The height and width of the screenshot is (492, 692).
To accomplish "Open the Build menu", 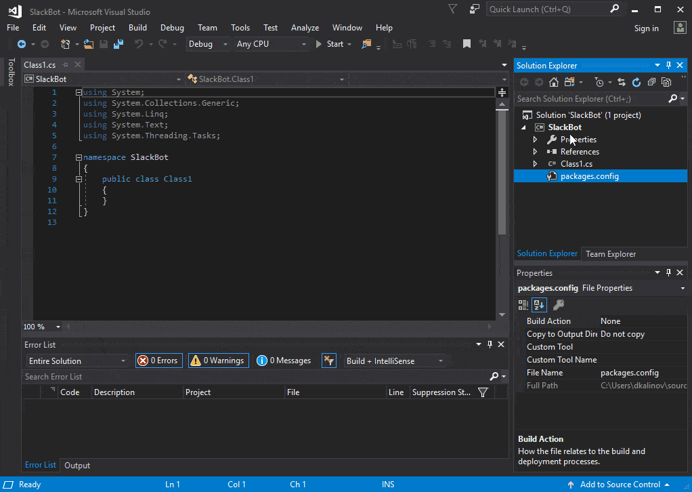I will [x=137, y=27].
